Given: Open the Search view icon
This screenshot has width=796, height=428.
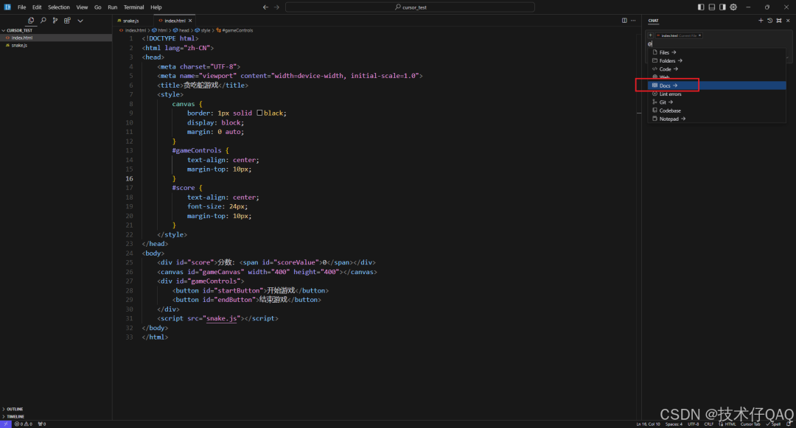Looking at the screenshot, I should (x=43, y=21).
